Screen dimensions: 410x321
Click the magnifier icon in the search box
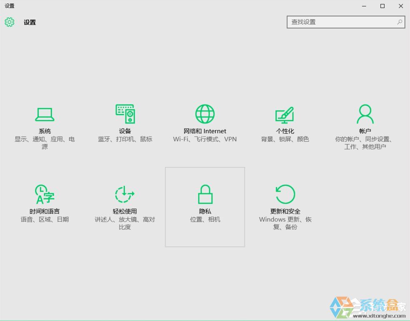point(399,22)
